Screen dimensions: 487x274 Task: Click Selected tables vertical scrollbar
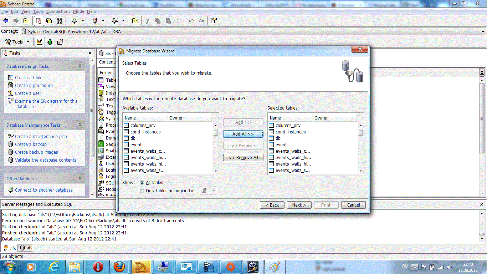tap(360, 148)
